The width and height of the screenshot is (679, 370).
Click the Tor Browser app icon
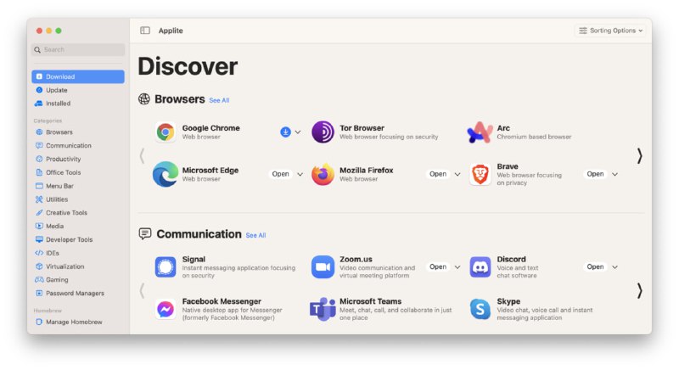(323, 132)
